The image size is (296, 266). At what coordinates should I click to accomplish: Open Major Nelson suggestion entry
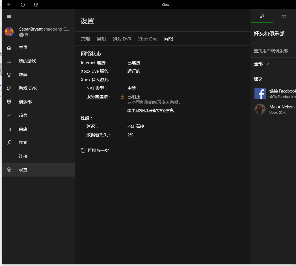pos(275,109)
